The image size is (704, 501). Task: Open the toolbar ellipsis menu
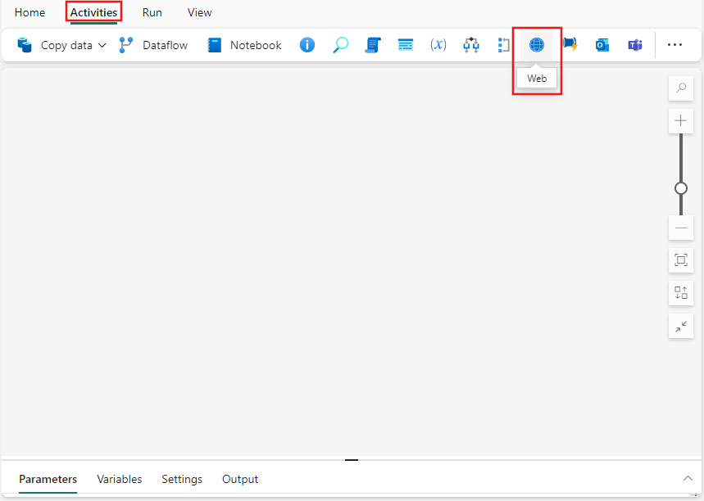click(x=676, y=45)
